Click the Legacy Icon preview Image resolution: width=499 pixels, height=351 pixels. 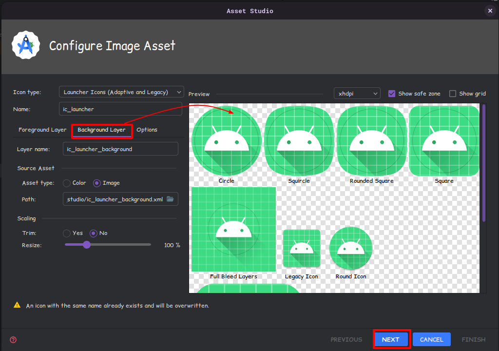[301, 248]
